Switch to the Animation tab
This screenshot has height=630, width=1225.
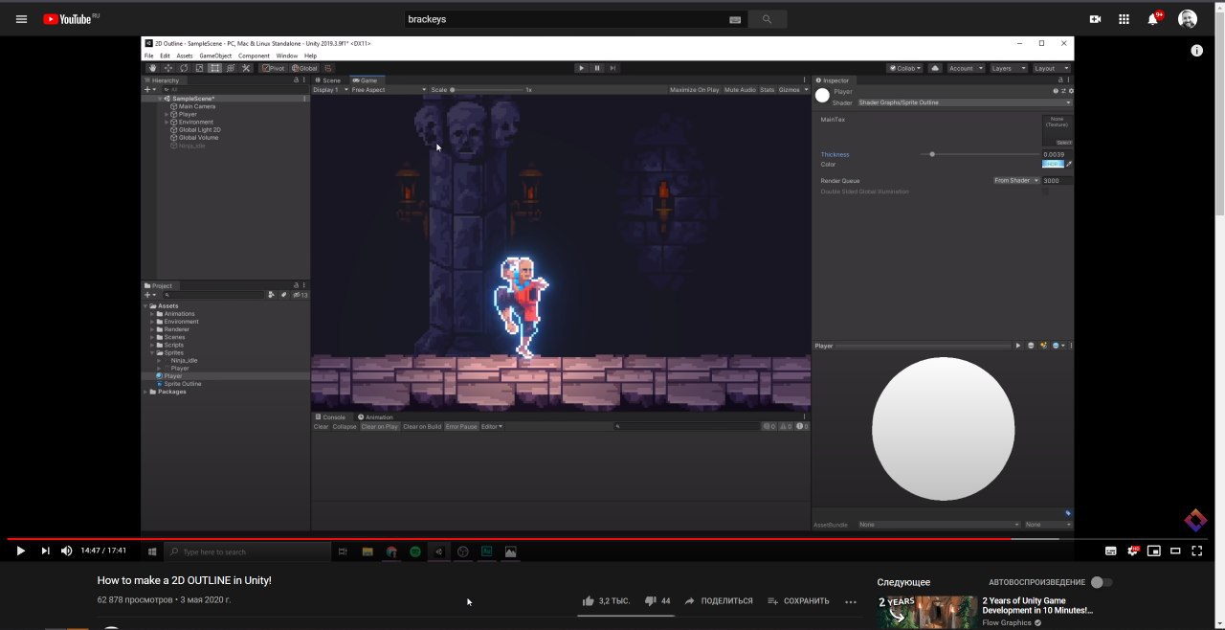coord(375,416)
